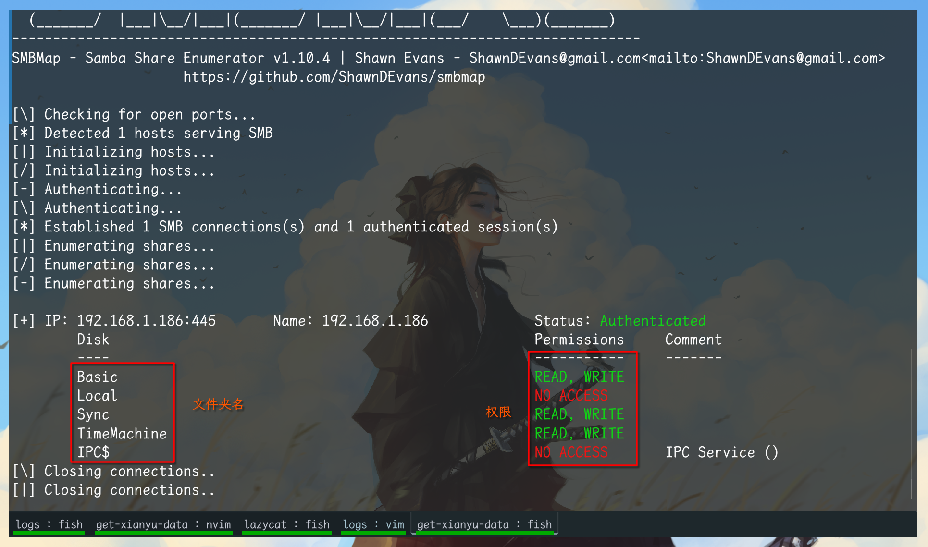The height and width of the screenshot is (547, 928).
Task: Select the 'IPC$' share name
Action: point(93,452)
